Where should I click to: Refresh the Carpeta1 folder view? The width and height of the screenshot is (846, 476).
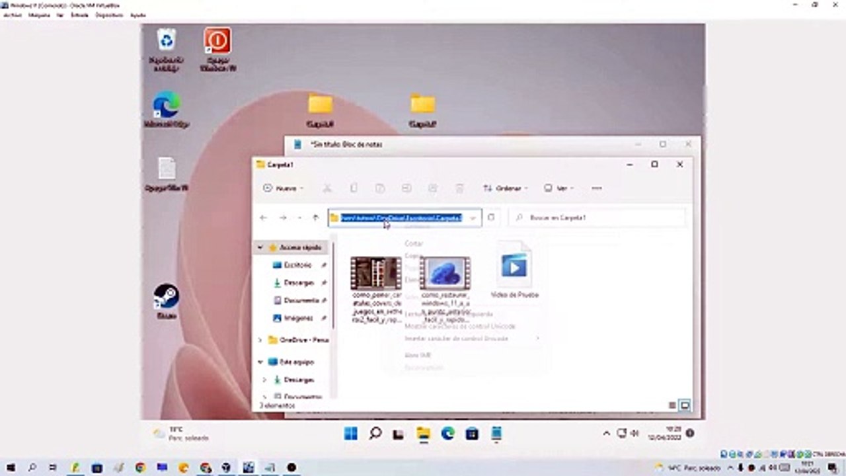491,218
